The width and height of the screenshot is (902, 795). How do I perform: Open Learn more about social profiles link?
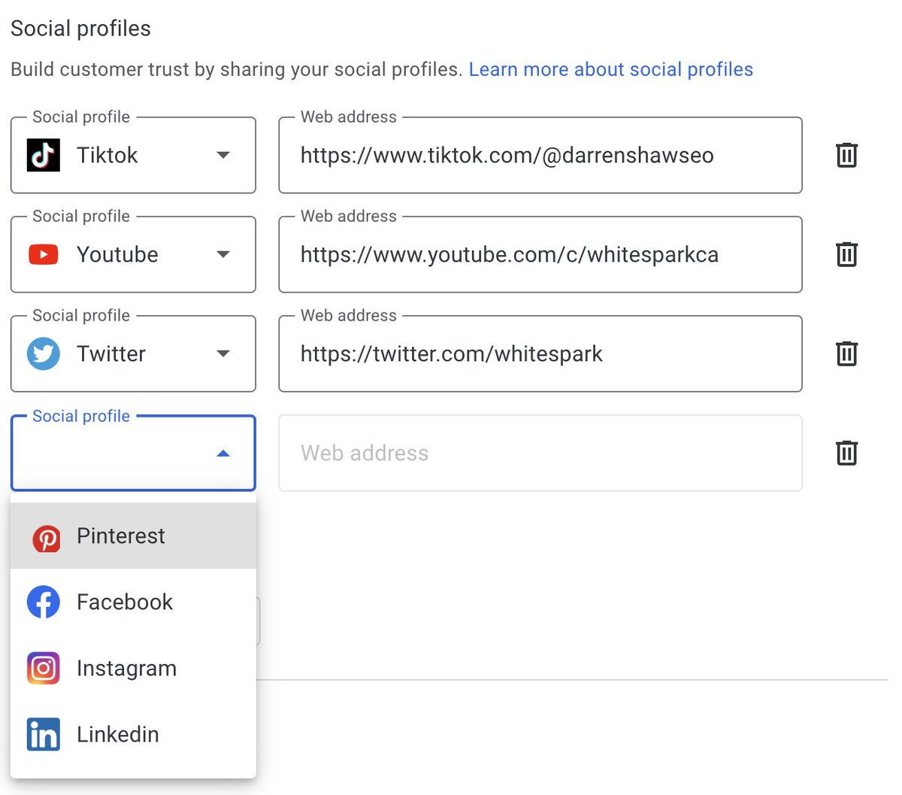[x=610, y=69]
